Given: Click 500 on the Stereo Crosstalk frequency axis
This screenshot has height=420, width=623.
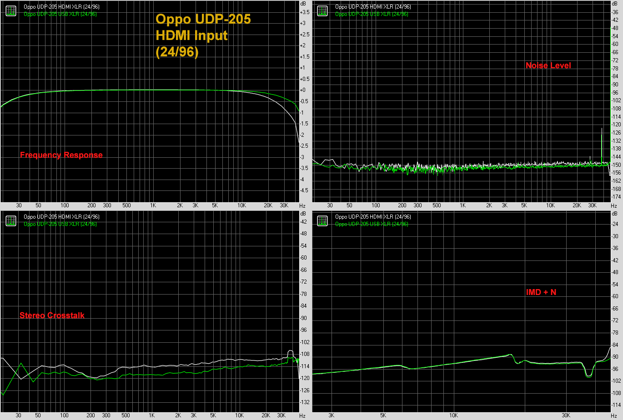Looking at the screenshot, I should [126, 415].
